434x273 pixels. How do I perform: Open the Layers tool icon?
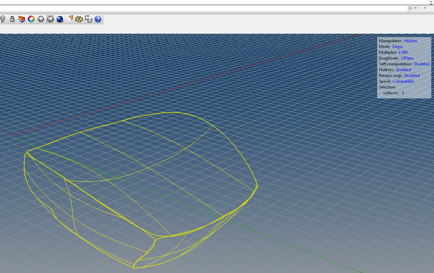tap(22, 19)
